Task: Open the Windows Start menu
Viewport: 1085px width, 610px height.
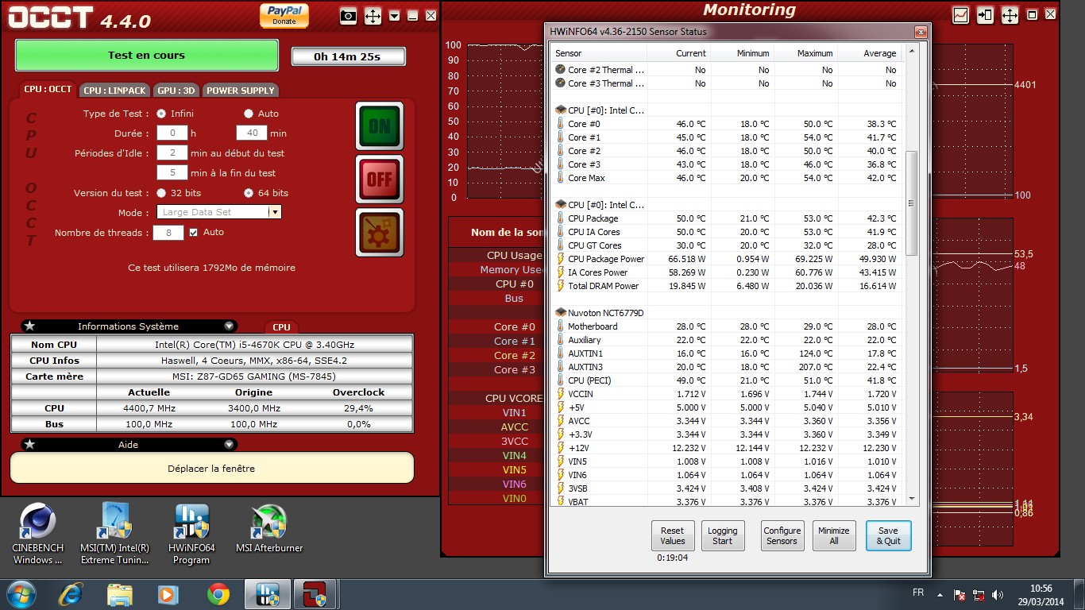Action: pyautogui.click(x=21, y=594)
